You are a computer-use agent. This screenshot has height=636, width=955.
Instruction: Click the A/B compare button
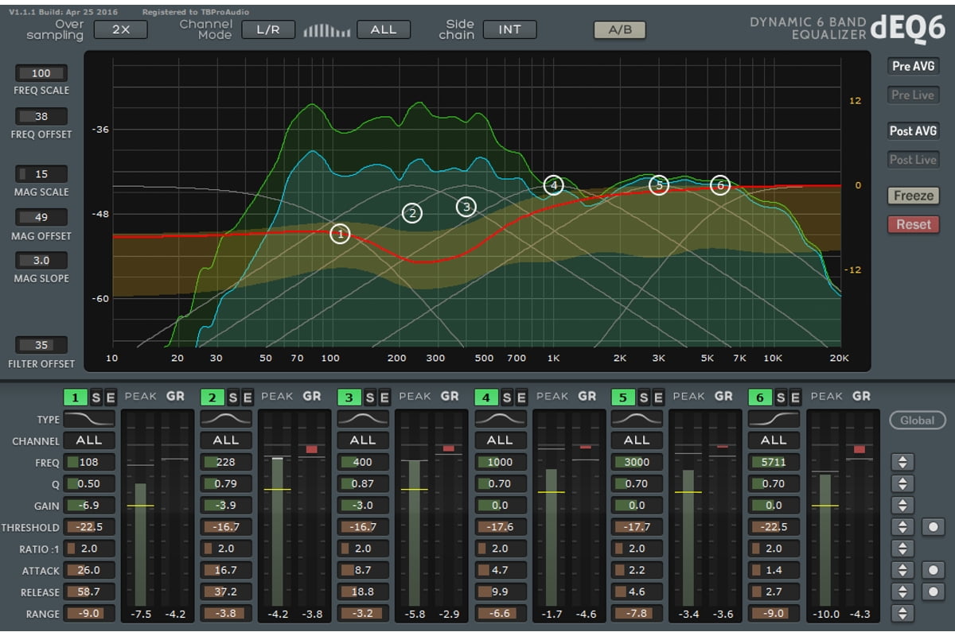[620, 29]
